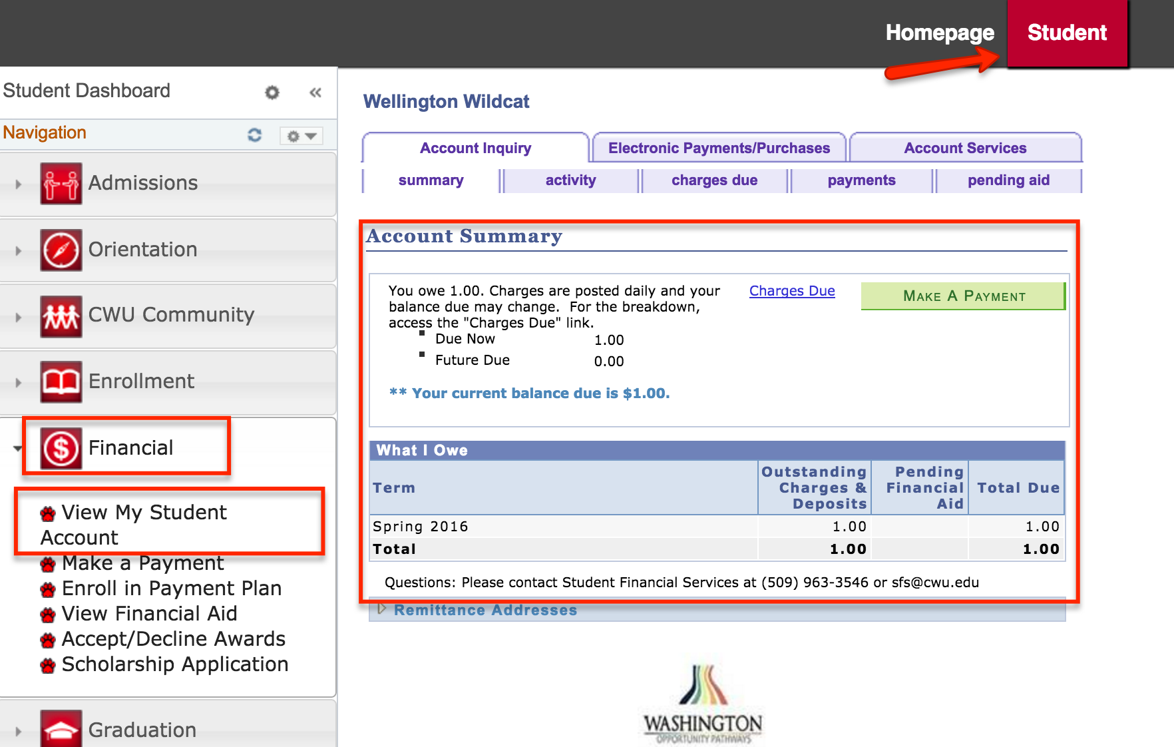The height and width of the screenshot is (747, 1174).
Task: Open the Charges Due link
Action: [x=792, y=291]
